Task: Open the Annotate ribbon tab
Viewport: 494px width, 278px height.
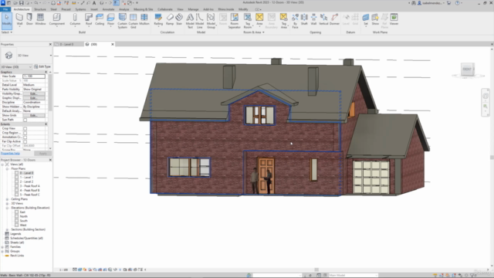Action: [108, 9]
